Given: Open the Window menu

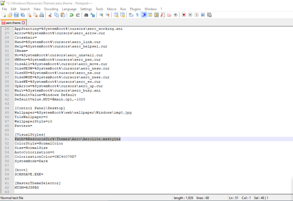Looking at the screenshot, I should click(151, 9).
